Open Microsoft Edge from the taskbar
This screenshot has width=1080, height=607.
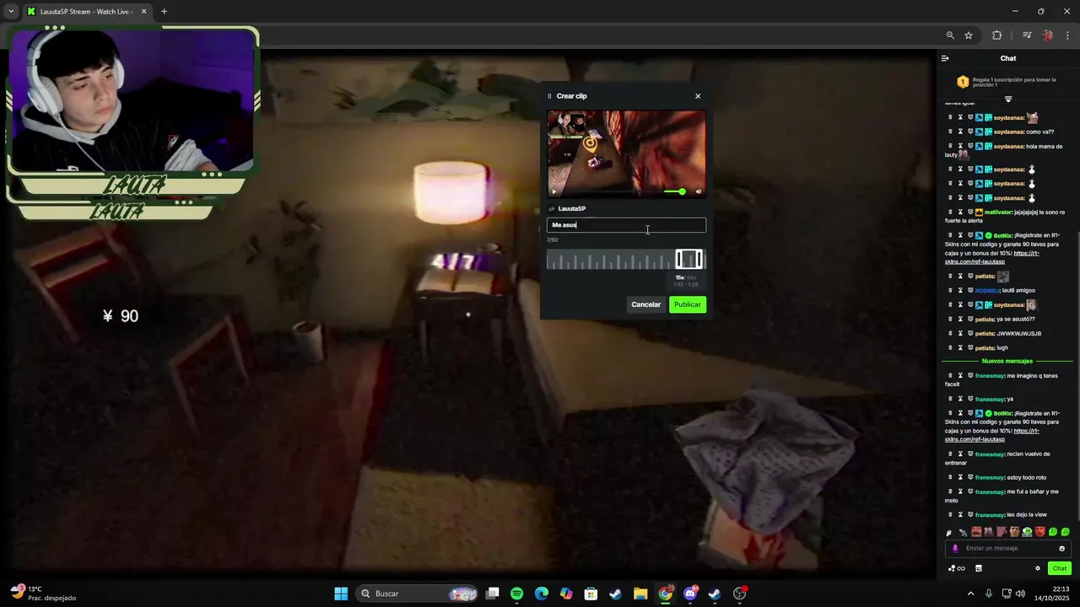(x=542, y=594)
